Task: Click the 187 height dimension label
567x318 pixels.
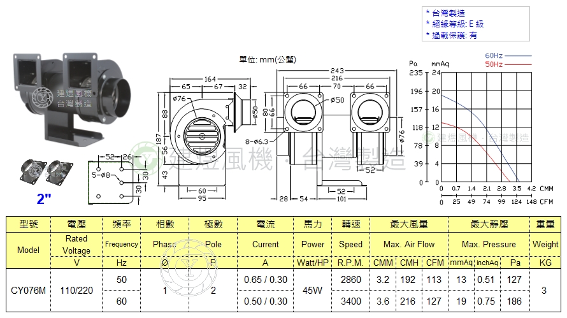Action: 159,138
